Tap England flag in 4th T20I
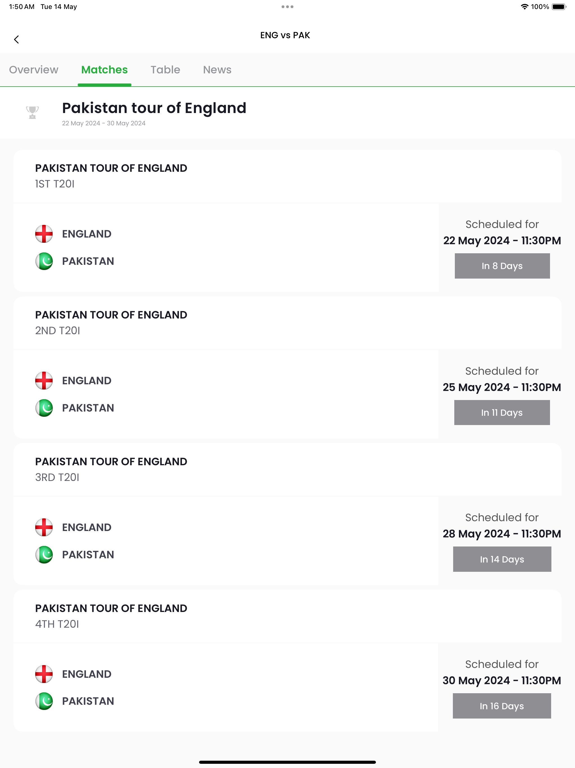The image size is (575, 768). click(x=44, y=674)
